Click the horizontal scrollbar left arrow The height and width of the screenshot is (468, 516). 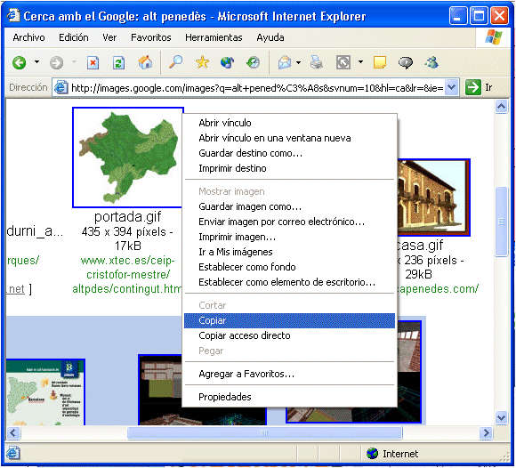pos(13,432)
